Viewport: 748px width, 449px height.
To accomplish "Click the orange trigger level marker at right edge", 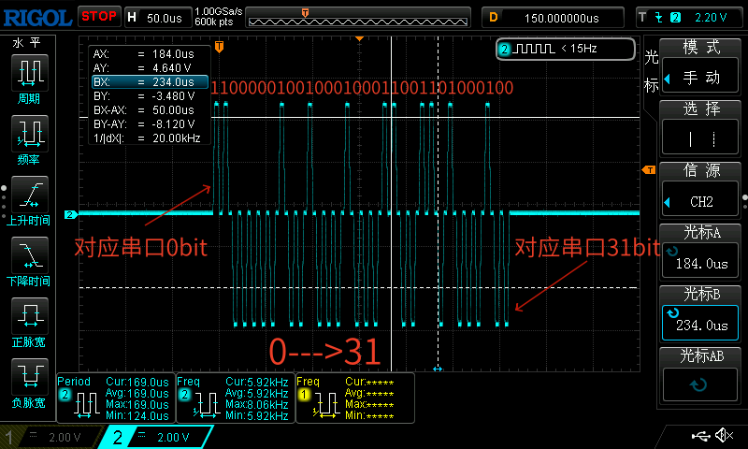I will coord(647,169).
